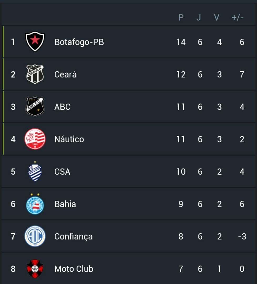
Task: Click CSA's 10 points value
Action: [181, 172]
